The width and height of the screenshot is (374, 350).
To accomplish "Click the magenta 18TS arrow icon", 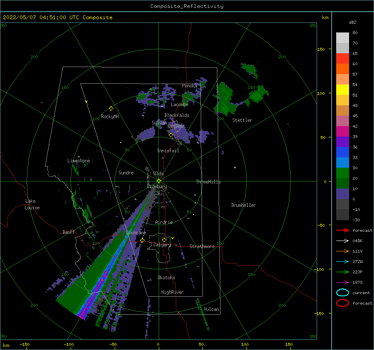I will click(x=342, y=283).
